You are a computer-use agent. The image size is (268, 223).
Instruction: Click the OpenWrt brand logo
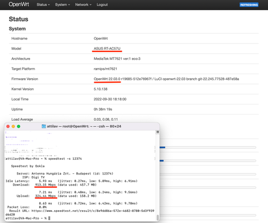tap(19, 4)
